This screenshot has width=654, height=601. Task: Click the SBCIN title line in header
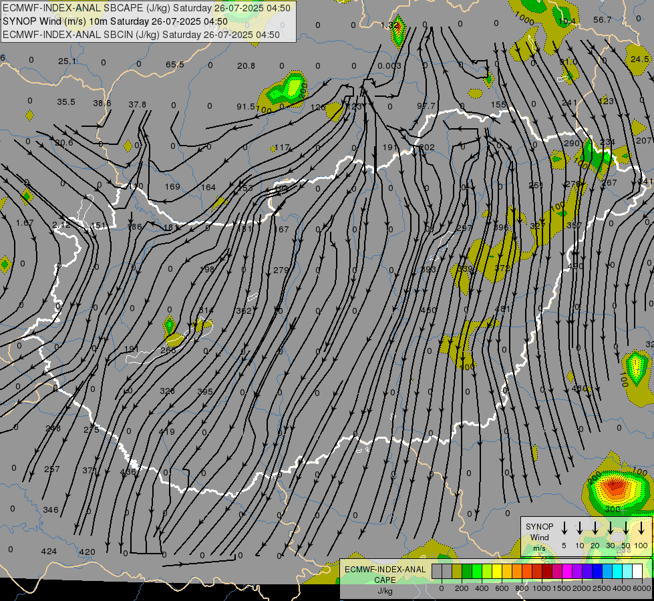tap(141, 35)
